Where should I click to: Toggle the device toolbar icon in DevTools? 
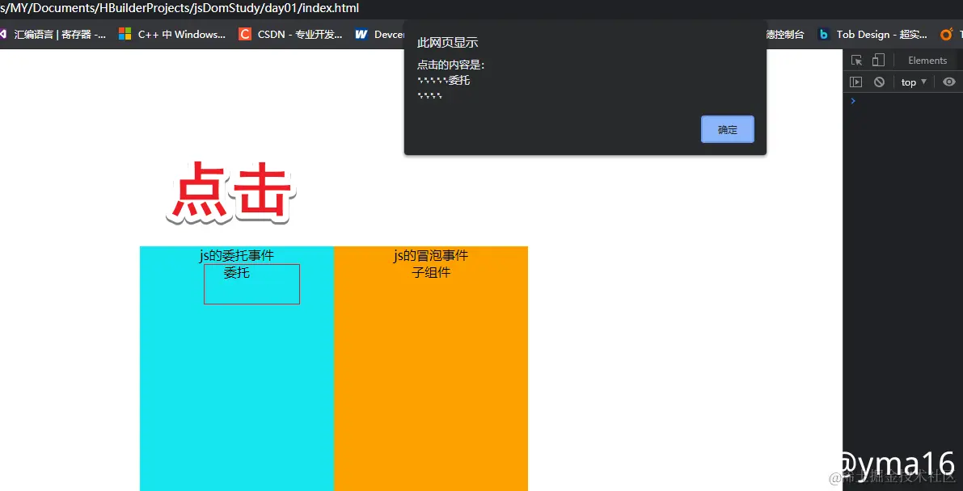pyautogui.click(x=878, y=60)
